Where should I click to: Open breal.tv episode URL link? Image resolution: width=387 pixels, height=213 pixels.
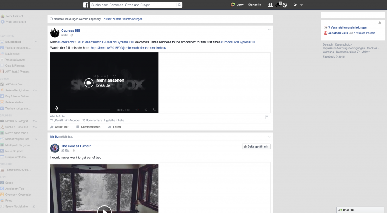[x=128, y=48]
